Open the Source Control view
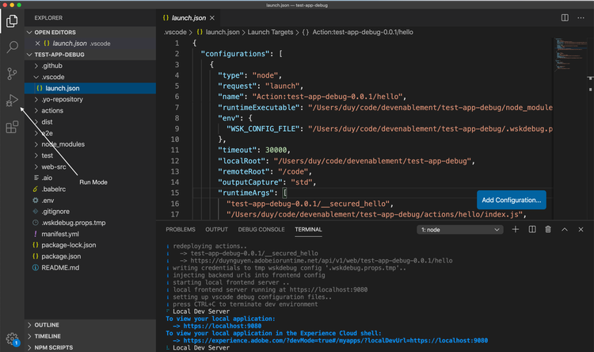The image size is (594, 352). (x=12, y=74)
